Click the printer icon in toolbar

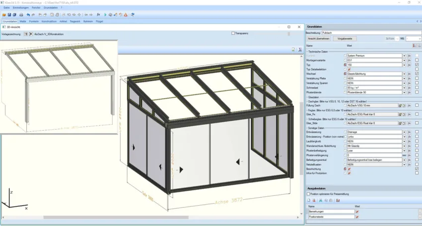pos(21,15)
